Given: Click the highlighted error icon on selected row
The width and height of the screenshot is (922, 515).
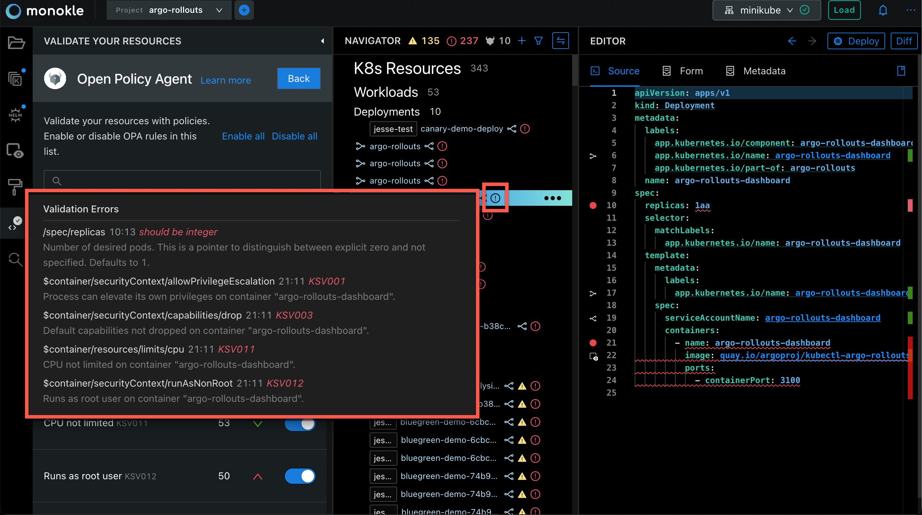Looking at the screenshot, I should pos(495,198).
